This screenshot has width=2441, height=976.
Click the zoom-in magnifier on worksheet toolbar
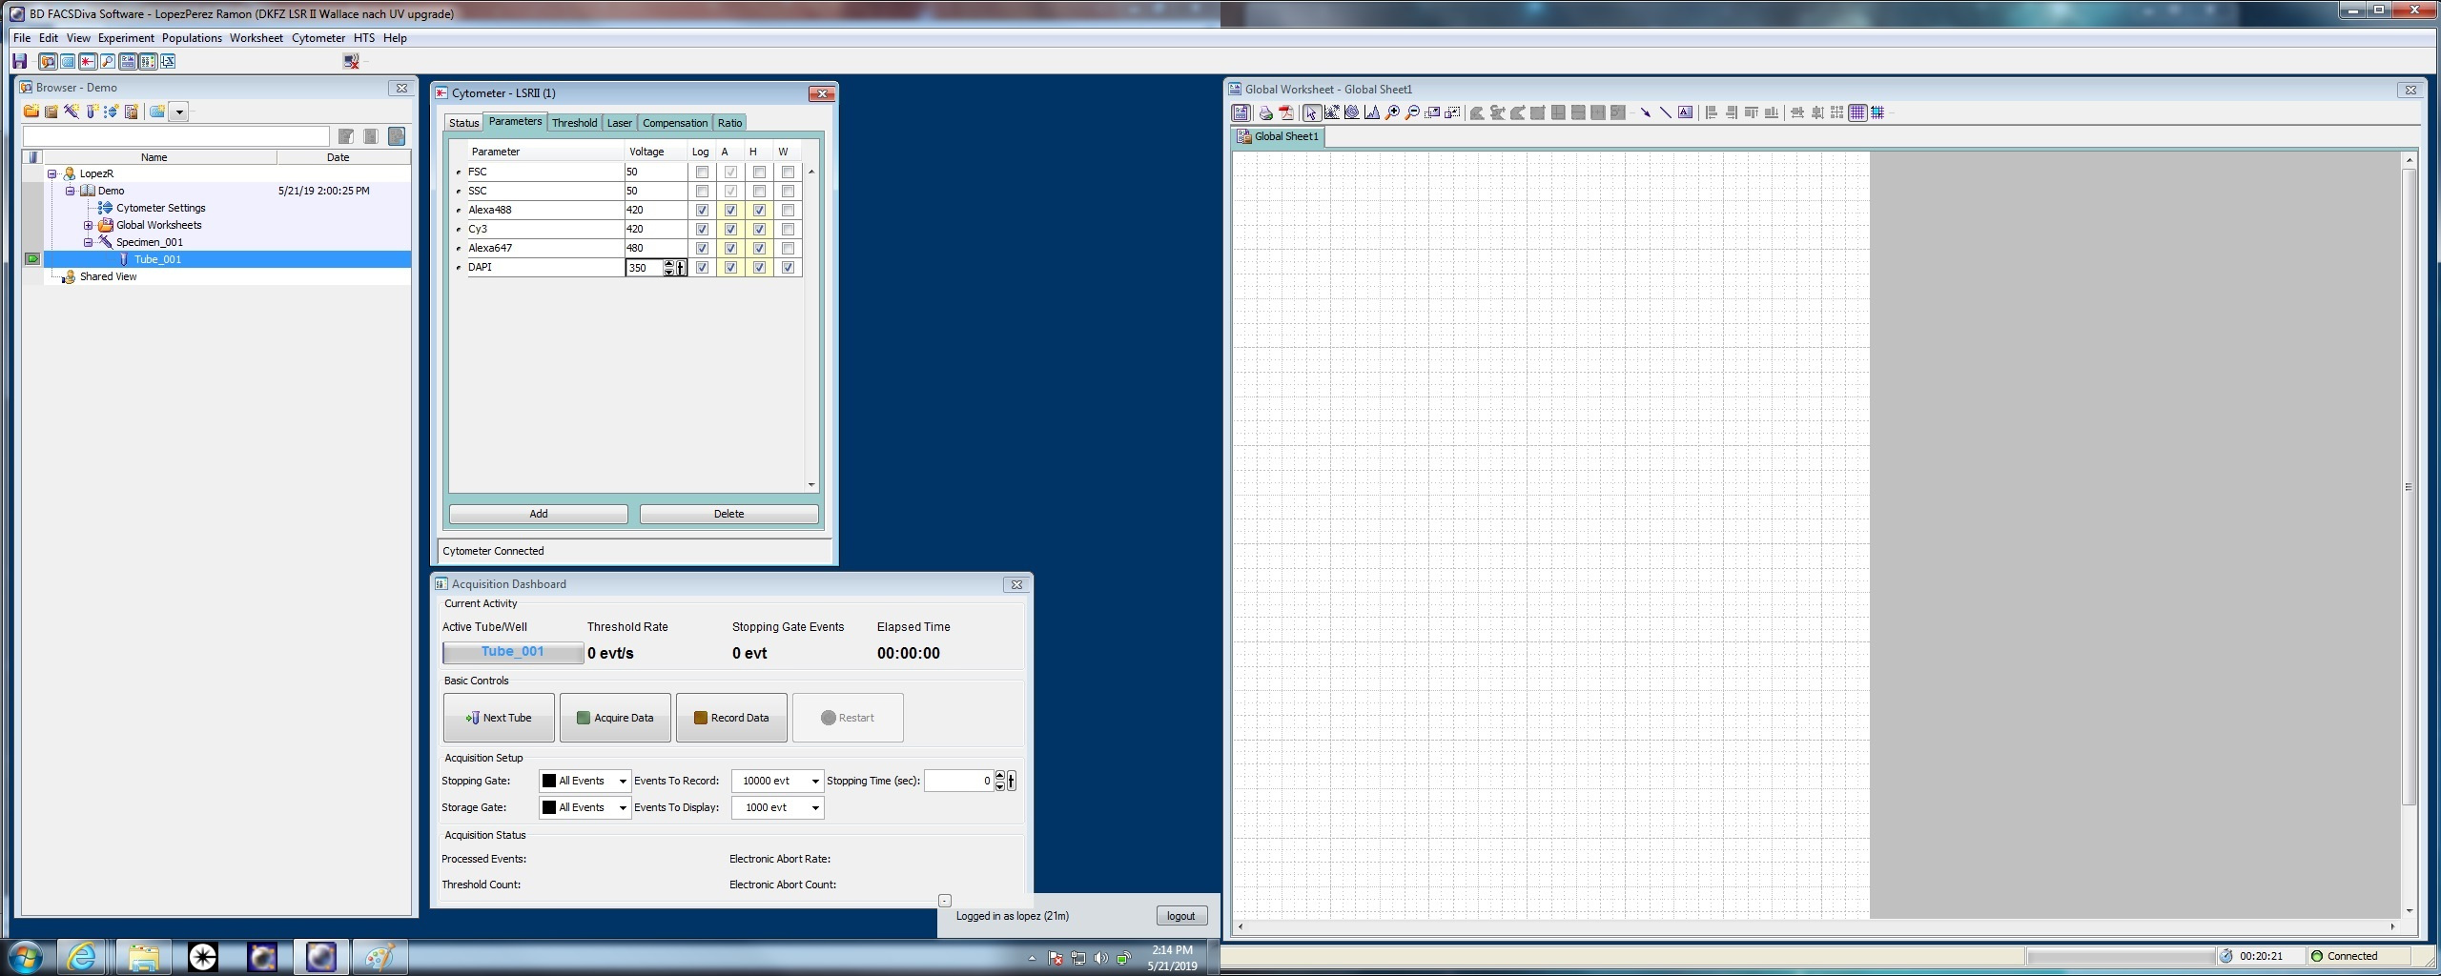pyautogui.click(x=1392, y=112)
